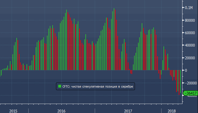Select the 2017 year label on axis
Image resolution: width=198 pixels, height=113 pixels.
pyautogui.click(x=128, y=111)
